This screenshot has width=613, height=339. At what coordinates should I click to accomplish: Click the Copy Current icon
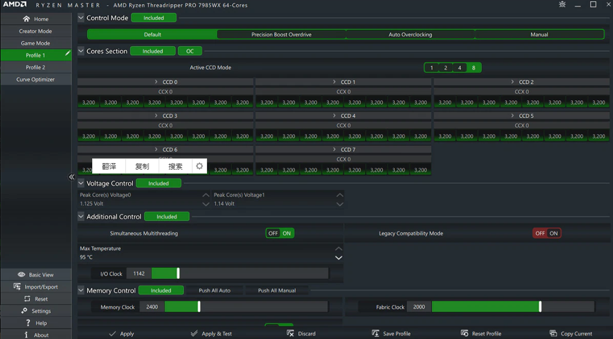(x=553, y=334)
